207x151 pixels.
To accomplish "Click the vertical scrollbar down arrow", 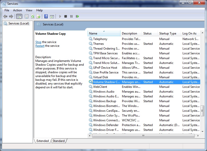I will tap(202, 132).
